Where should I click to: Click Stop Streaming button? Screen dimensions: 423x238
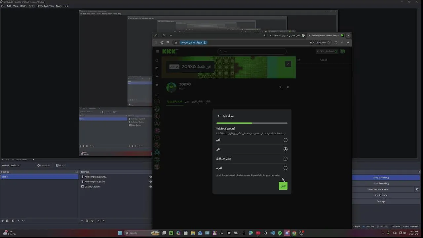tap(381, 178)
